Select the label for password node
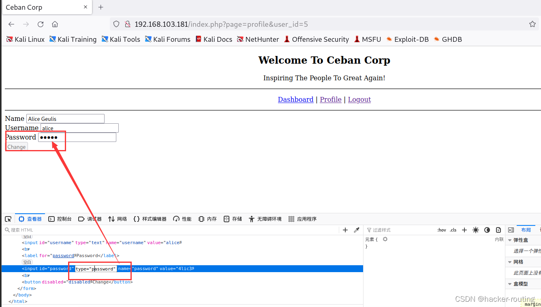The width and height of the screenshot is (541, 307). click(x=71, y=255)
